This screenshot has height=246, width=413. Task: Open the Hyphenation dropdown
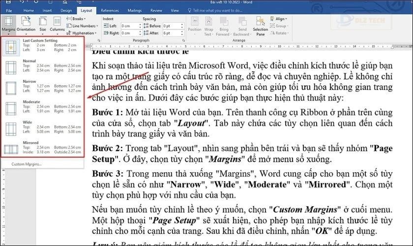(x=82, y=33)
